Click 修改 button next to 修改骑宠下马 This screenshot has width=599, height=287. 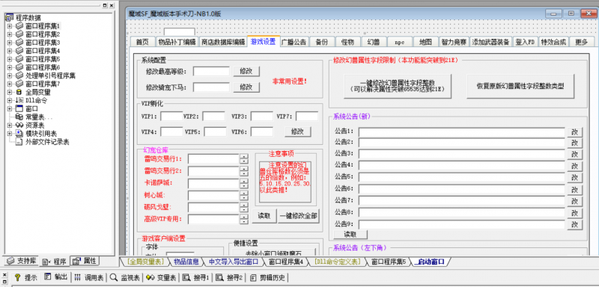(246, 87)
